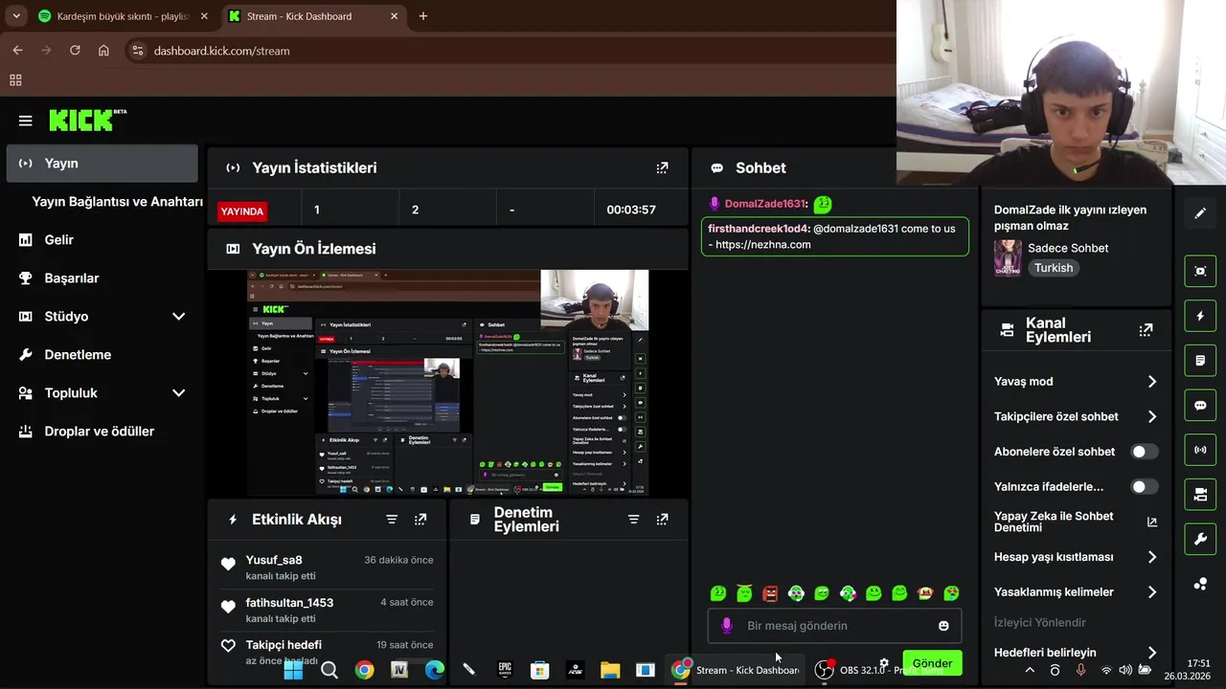Enable Yalnızca ifadelerle toggle

point(1144,487)
